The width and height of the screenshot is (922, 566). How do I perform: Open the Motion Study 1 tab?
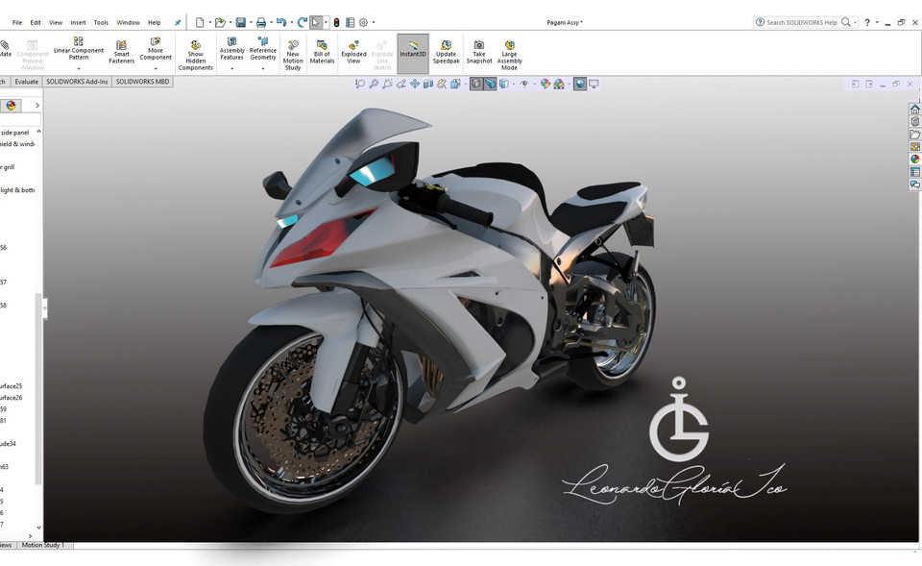pos(42,544)
